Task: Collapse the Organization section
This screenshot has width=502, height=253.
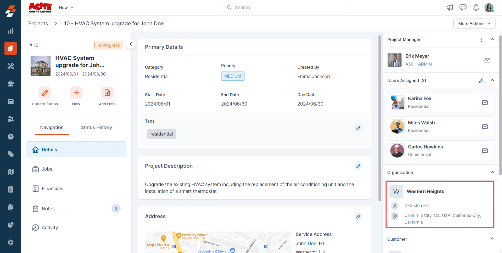Action: click(492, 172)
